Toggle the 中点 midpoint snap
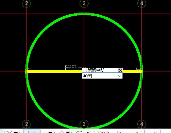171x133 pixels. 50,132
